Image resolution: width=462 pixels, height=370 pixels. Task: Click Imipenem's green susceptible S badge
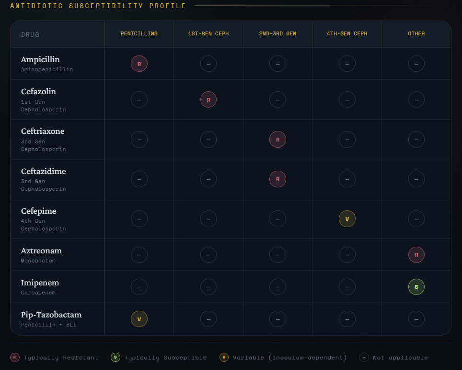[416, 287]
